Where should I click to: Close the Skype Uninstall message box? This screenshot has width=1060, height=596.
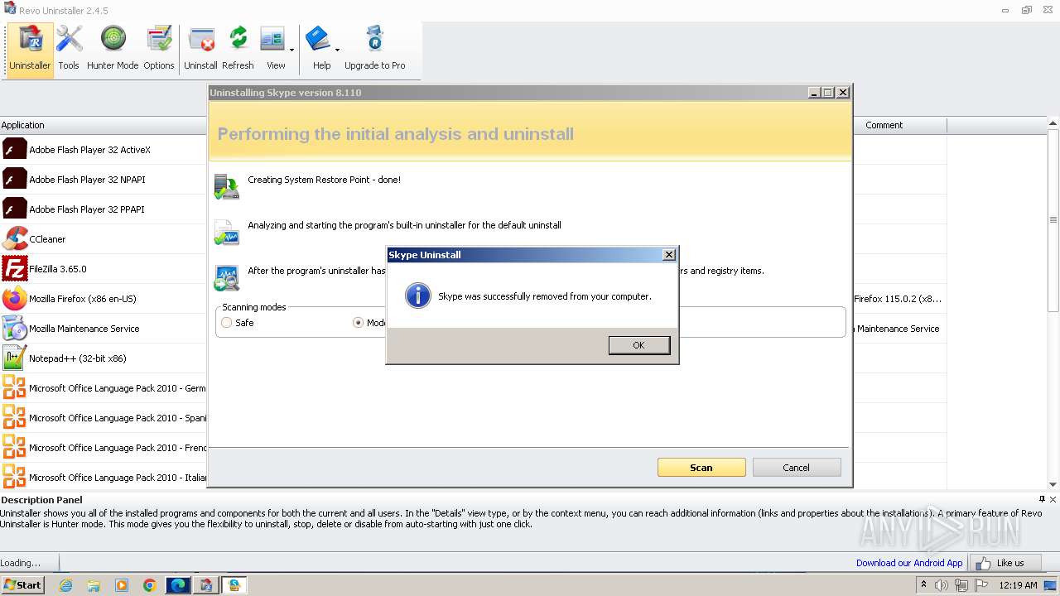tap(669, 255)
